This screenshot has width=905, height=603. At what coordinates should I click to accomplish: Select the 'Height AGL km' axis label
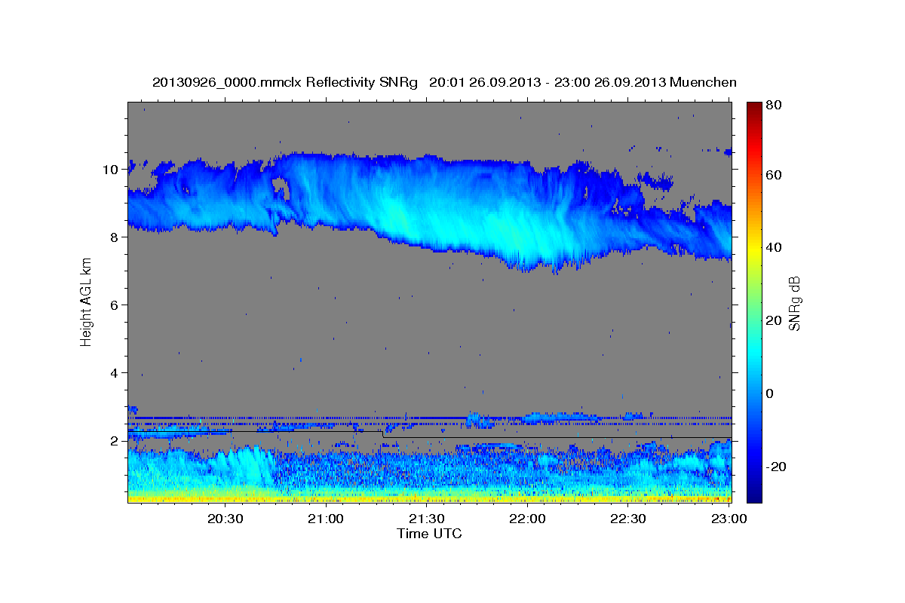coord(87,301)
